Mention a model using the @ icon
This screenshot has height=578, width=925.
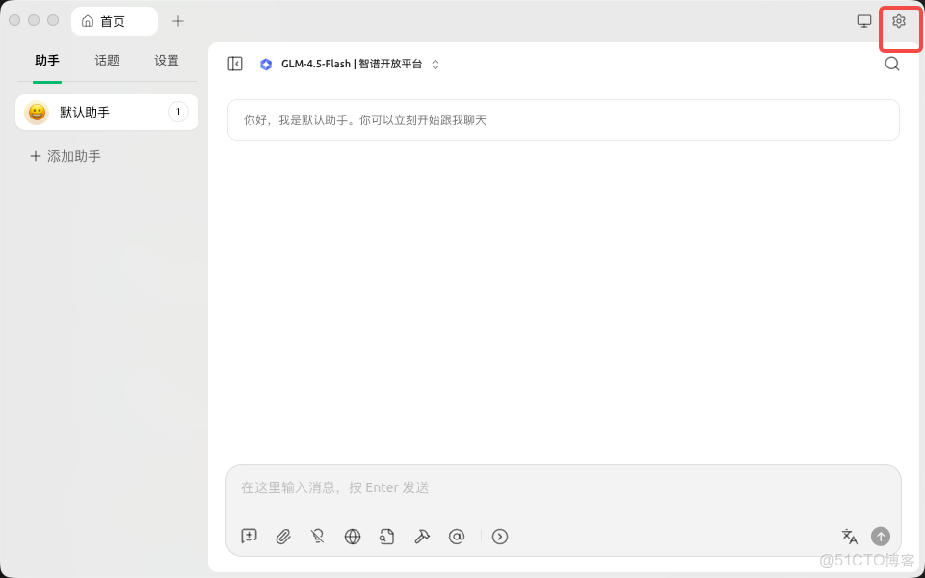click(x=457, y=537)
